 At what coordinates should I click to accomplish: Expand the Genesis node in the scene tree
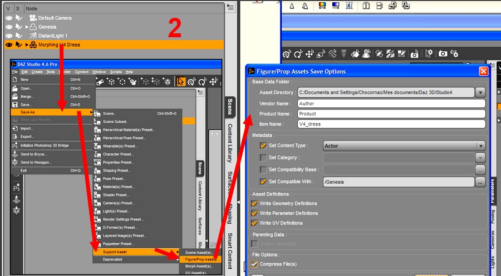click(x=27, y=27)
